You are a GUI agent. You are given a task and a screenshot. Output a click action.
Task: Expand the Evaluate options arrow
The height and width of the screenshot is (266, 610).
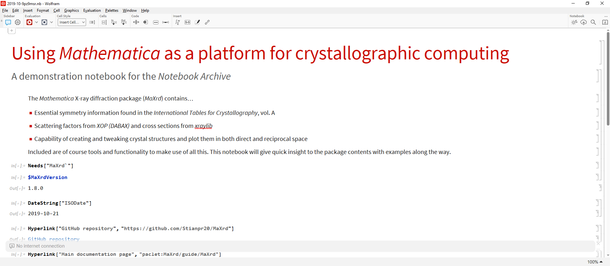pos(37,22)
